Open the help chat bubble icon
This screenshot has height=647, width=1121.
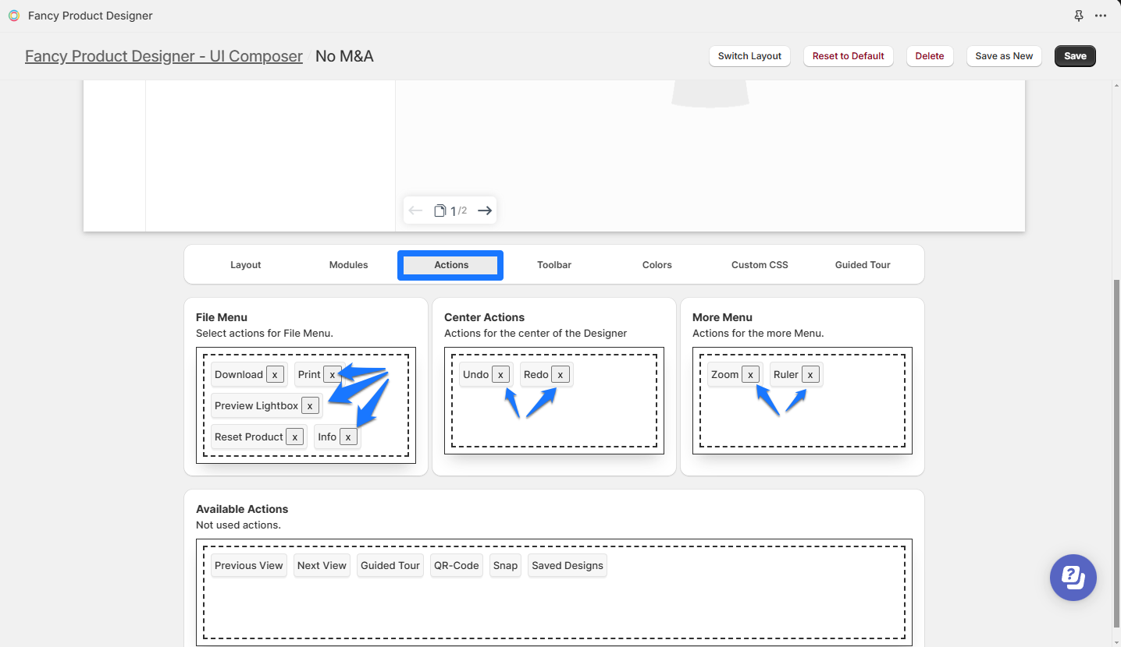coord(1073,578)
